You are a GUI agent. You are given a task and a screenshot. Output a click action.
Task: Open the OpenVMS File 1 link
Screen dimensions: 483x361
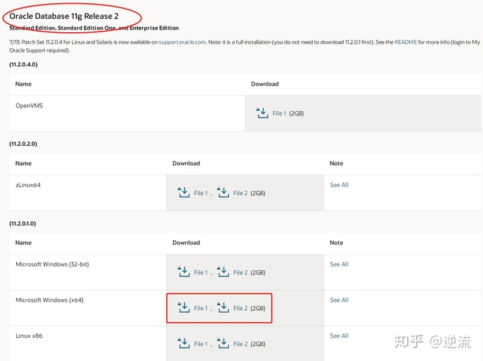coord(279,113)
